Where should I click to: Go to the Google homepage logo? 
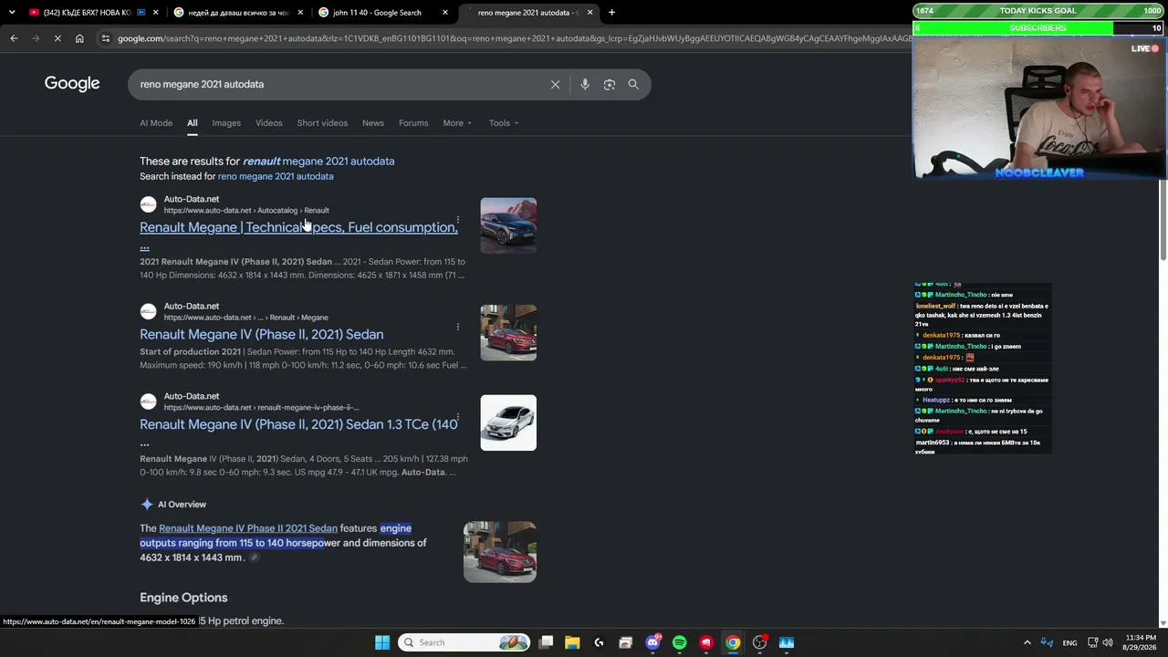point(72,84)
